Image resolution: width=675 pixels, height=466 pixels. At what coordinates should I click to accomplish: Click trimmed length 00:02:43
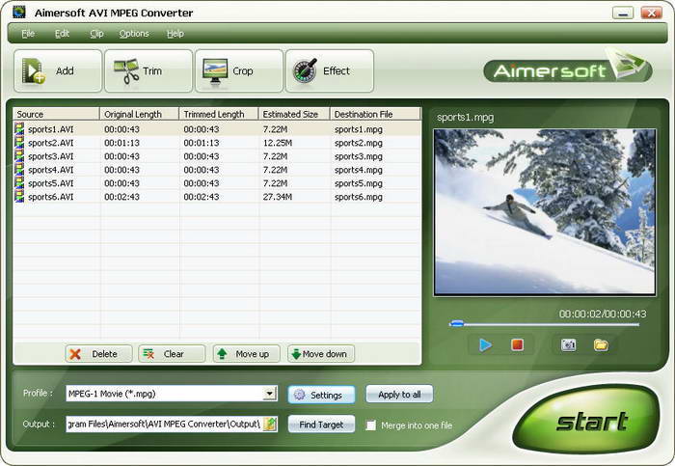[202, 197]
